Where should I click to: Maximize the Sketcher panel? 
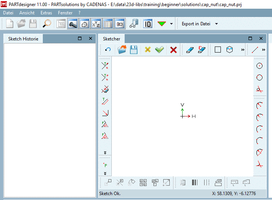250,39
